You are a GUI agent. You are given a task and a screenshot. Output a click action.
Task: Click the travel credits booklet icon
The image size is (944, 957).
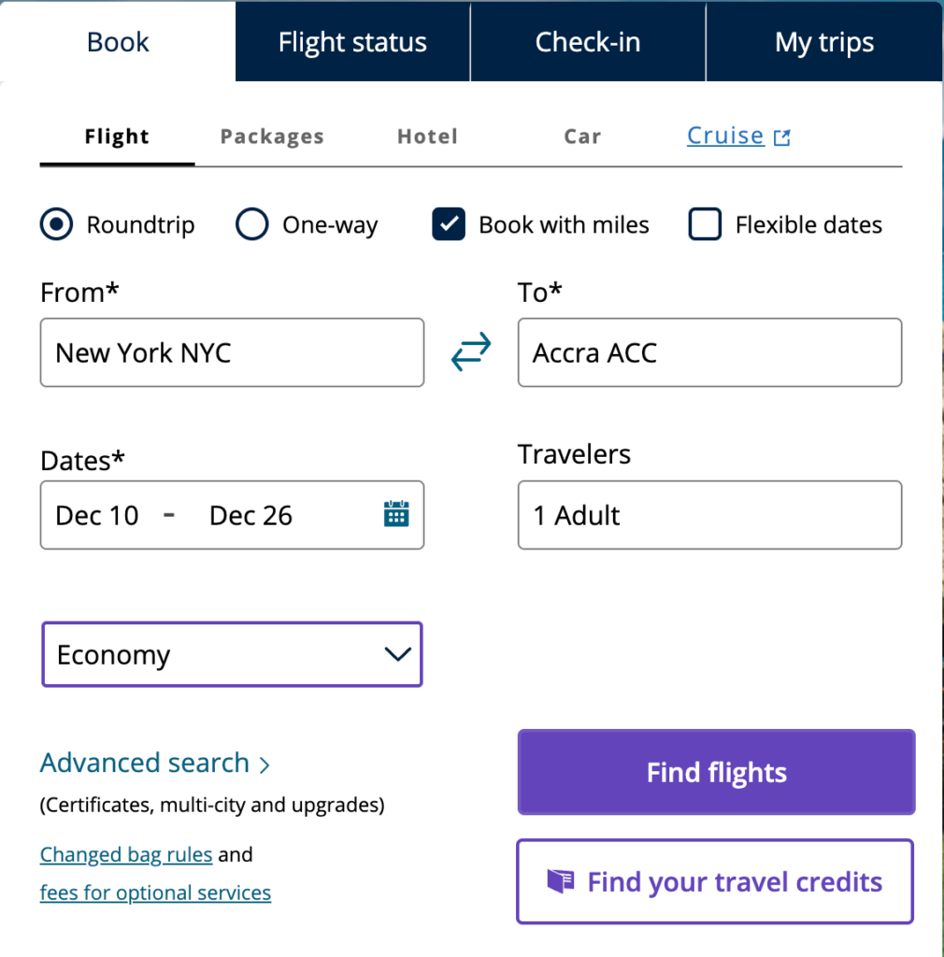click(562, 880)
